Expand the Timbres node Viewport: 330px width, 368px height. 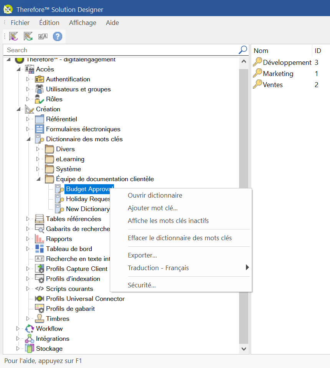[x=28, y=318]
